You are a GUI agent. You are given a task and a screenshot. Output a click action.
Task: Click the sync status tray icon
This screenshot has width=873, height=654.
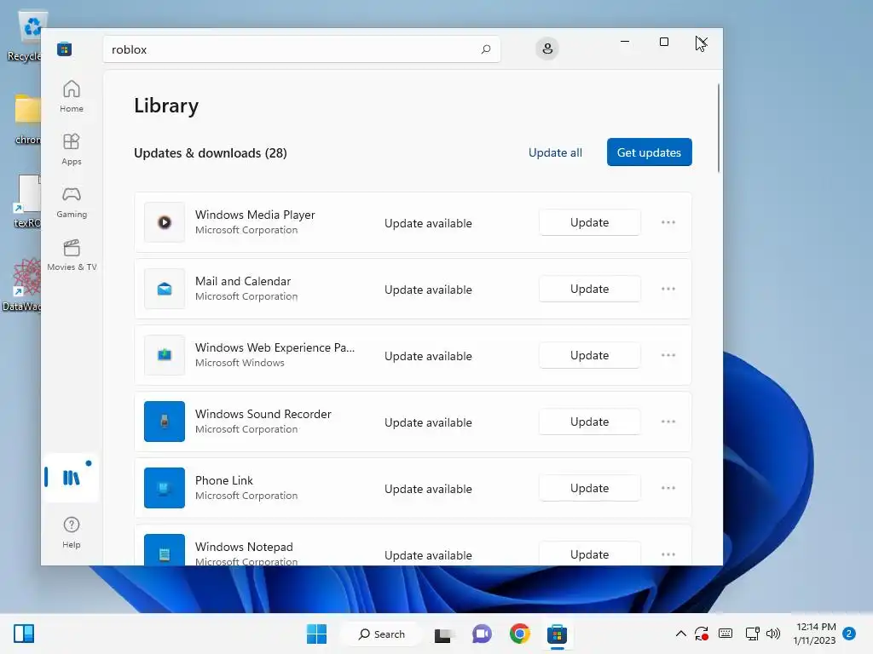tap(702, 634)
